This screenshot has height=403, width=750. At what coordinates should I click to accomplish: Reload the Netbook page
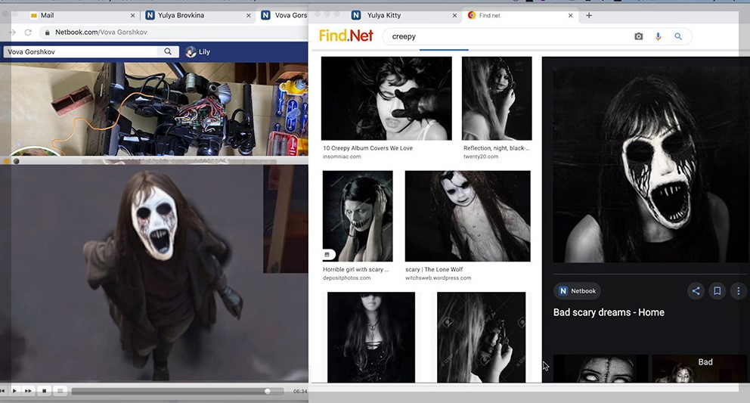point(28,32)
